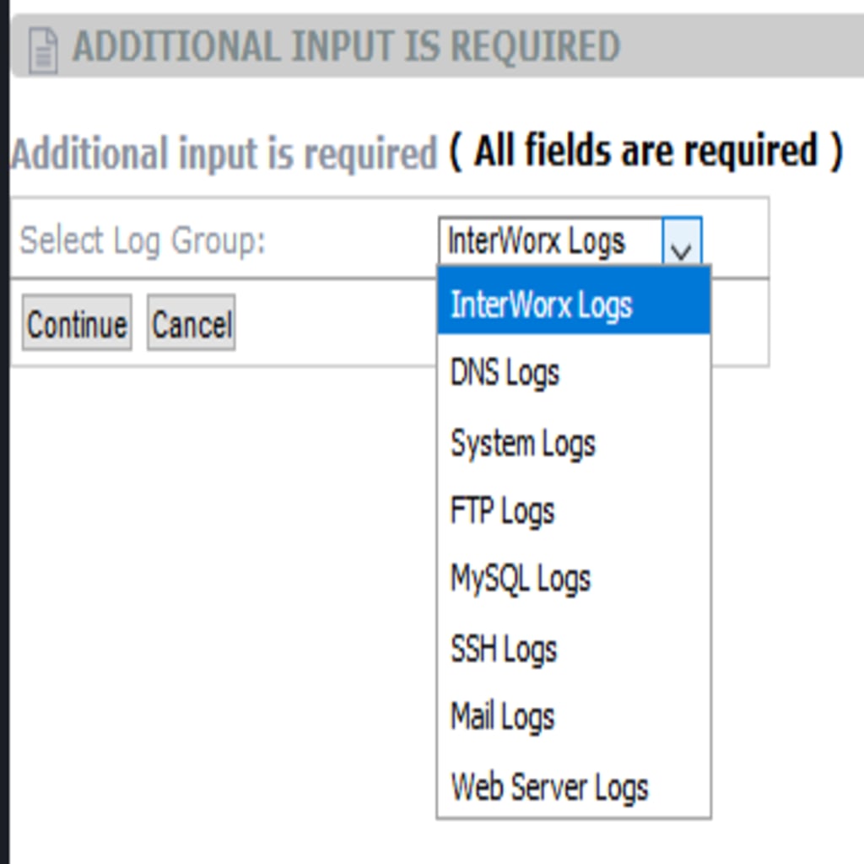Choose SSH Logs from the dropdown
This screenshot has height=864, width=864.
click(x=574, y=649)
